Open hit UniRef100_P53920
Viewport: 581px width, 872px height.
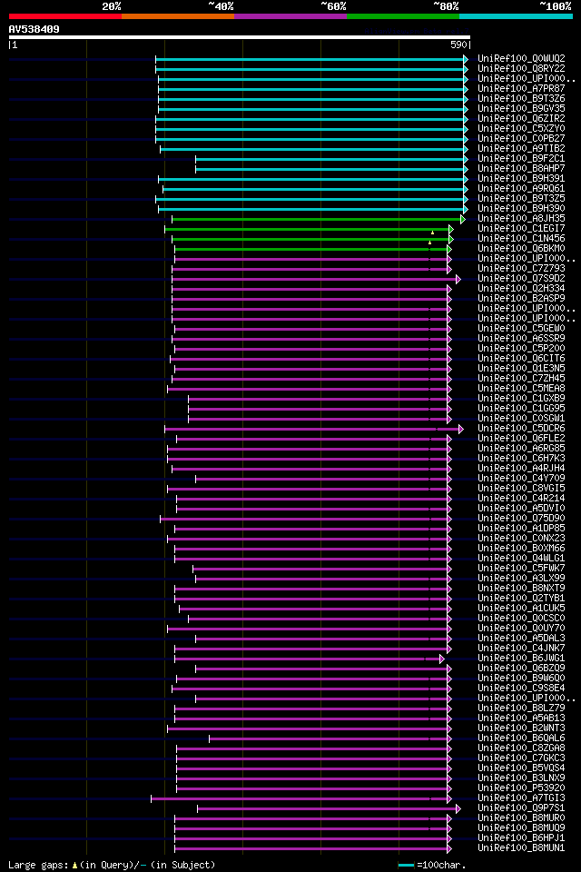tap(521, 789)
